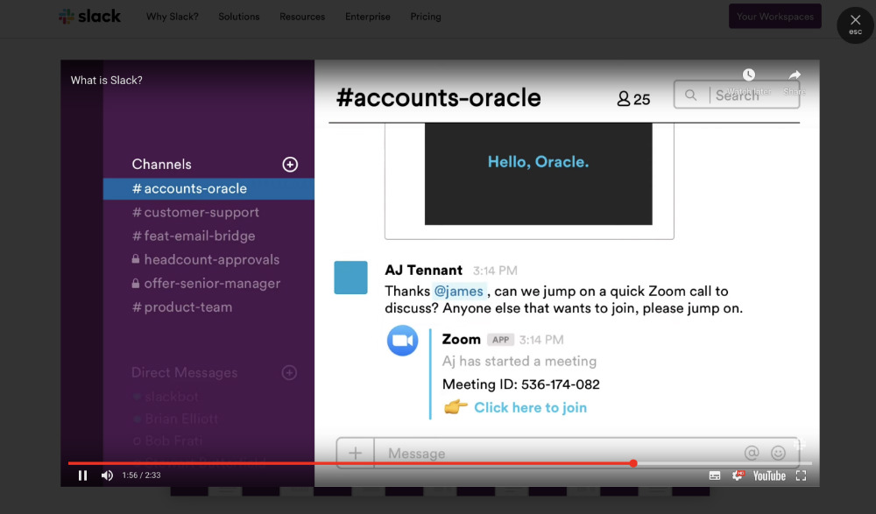Click the Watch later clock icon
876x514 pixels.
pyautogui.click(x=749, y=74)
